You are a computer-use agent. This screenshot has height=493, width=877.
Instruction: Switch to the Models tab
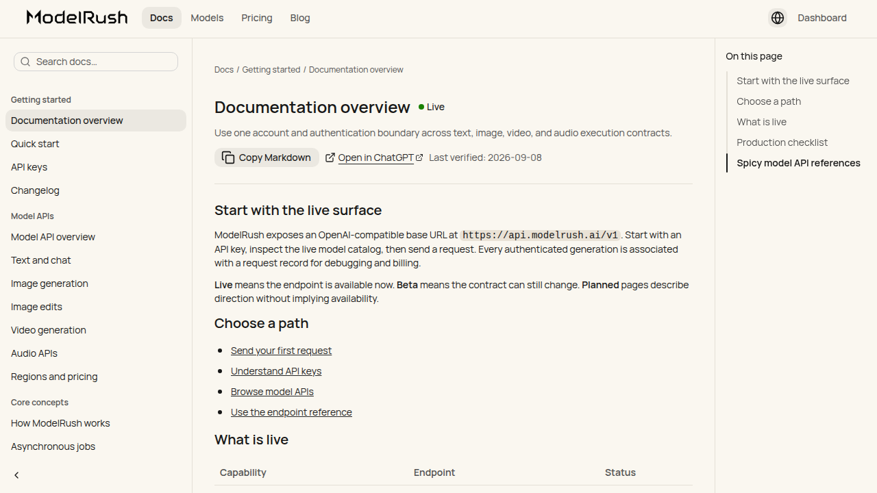pyautogui.click(x=207, y=18)
